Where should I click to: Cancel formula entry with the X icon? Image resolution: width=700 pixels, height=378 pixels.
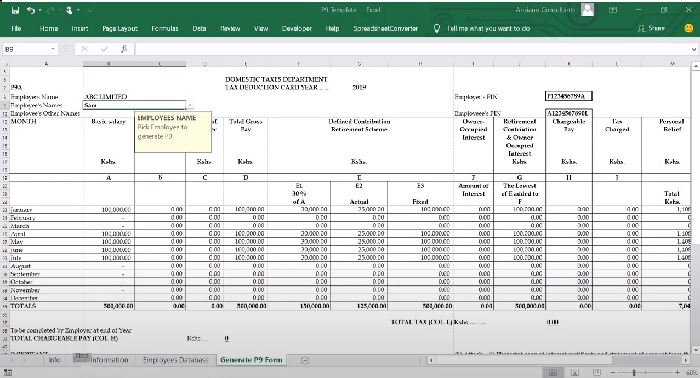pyautogui.click(x=84, y=49)
